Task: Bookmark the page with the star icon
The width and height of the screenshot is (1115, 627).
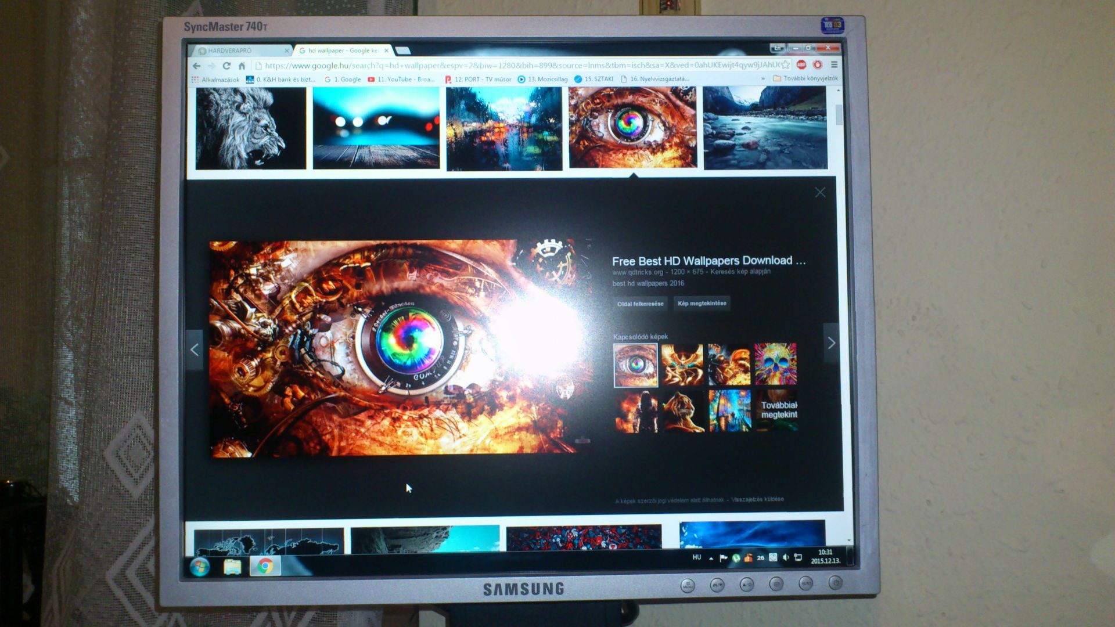Action: [x=785, y=64]
